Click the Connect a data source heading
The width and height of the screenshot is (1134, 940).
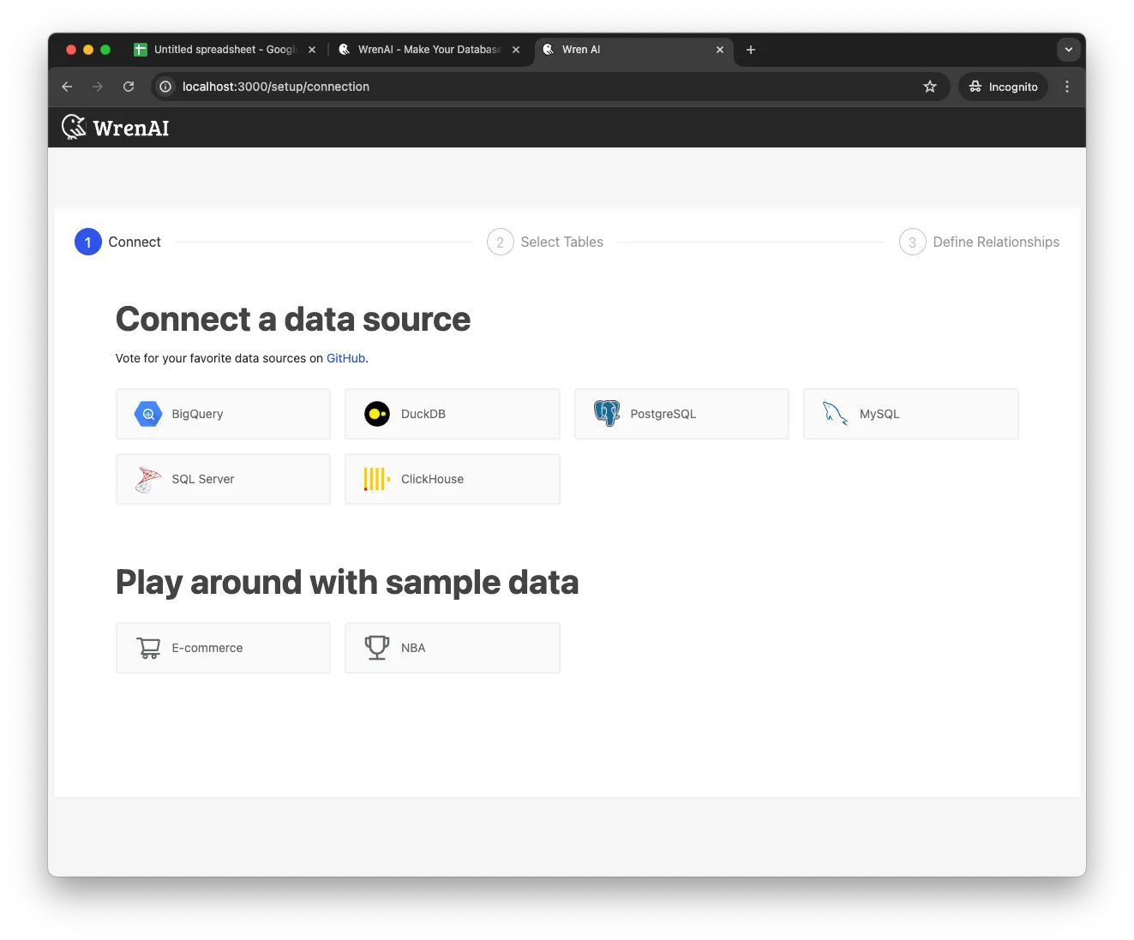293,320
